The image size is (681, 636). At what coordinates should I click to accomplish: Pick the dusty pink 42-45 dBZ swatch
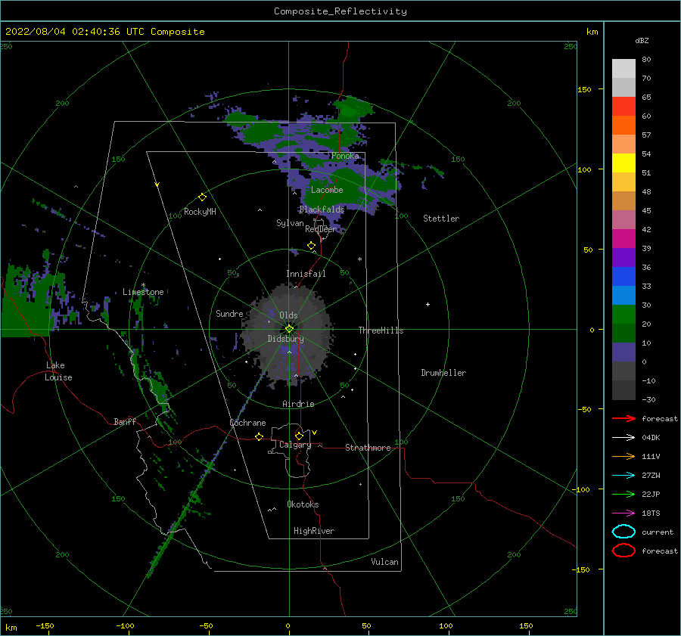pyautogui.click(x=623, y=220)
